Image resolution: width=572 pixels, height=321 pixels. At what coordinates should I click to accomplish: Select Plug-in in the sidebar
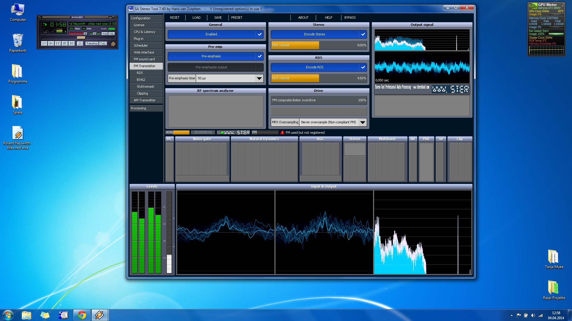coord(146,39)
